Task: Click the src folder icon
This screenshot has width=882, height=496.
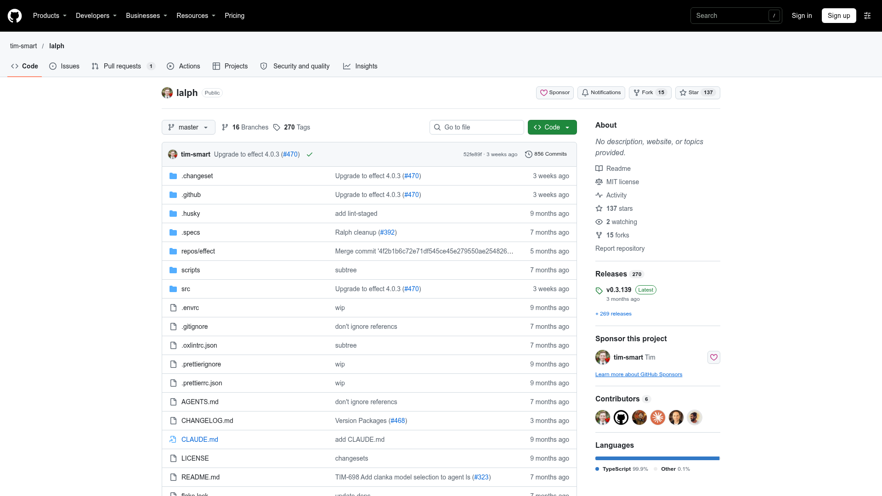Action: (x=173, y=289)
